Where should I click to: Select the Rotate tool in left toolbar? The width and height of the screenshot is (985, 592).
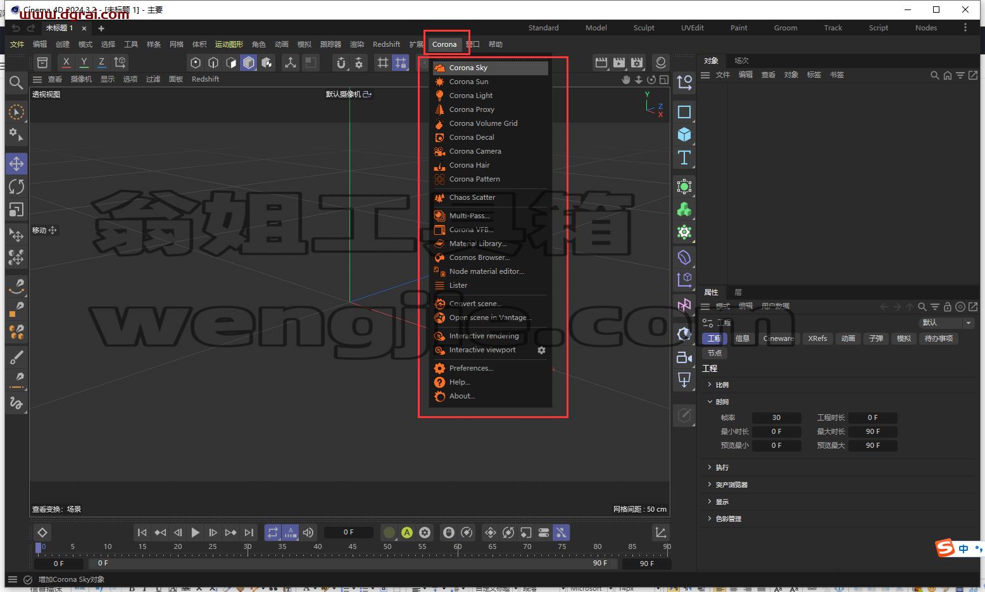click(x=16, y=187)
